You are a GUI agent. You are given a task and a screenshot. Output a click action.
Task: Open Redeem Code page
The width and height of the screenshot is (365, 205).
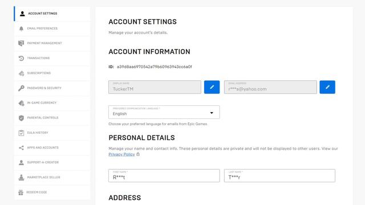point(52,192)
